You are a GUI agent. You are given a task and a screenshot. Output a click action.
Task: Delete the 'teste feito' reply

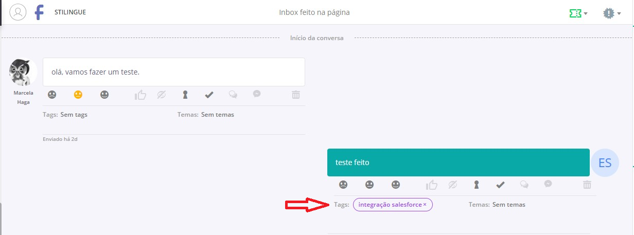coord(587,185)
